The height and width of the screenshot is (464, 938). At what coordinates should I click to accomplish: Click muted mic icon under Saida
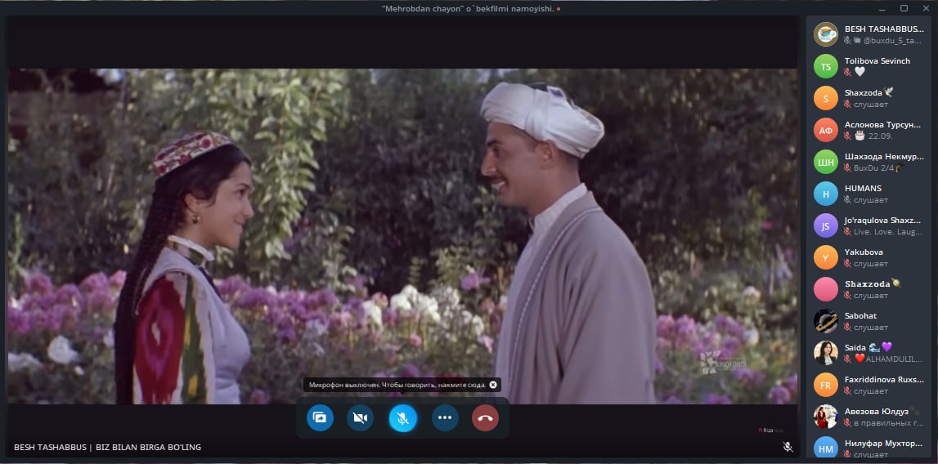(847, 359)
